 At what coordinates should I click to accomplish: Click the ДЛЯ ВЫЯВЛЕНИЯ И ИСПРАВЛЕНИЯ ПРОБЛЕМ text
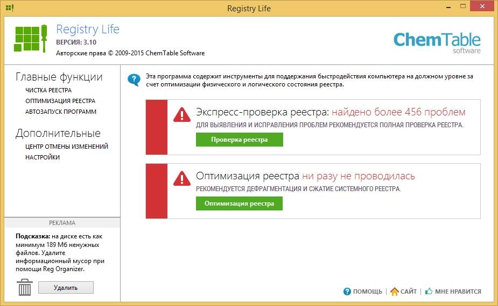(x=329, y=125)
